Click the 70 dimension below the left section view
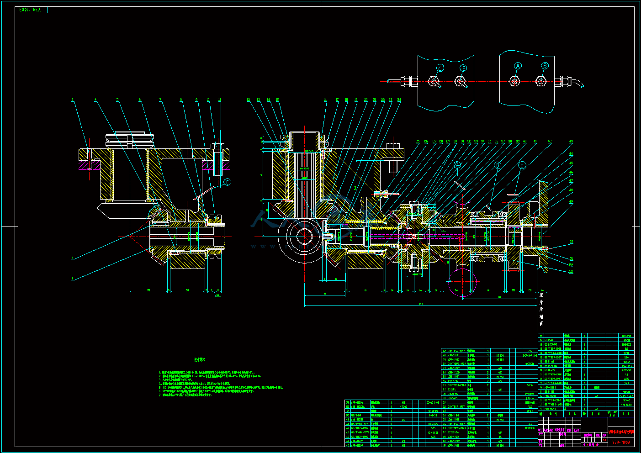 click(x=148, y=290)
